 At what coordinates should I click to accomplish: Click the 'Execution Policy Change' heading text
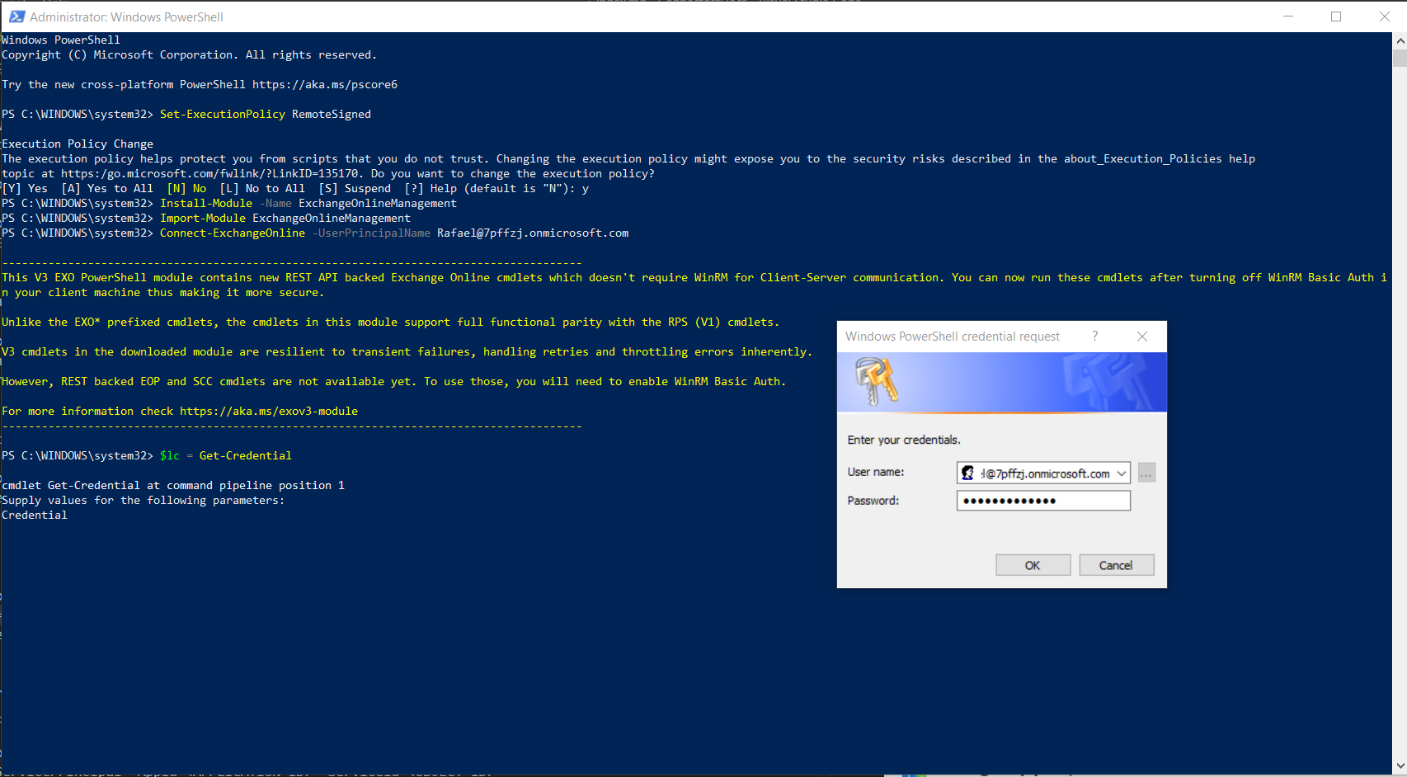[78, 144]
